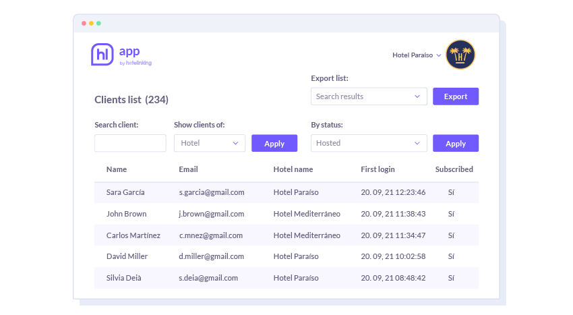Click Hotel Paraíso in Sara García's row
Screen dimensions: 573x315
296,192
